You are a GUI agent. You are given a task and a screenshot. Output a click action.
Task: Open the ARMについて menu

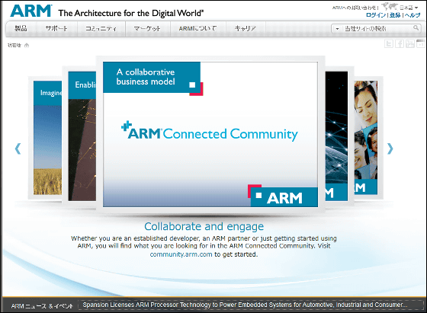pos(197,28)
